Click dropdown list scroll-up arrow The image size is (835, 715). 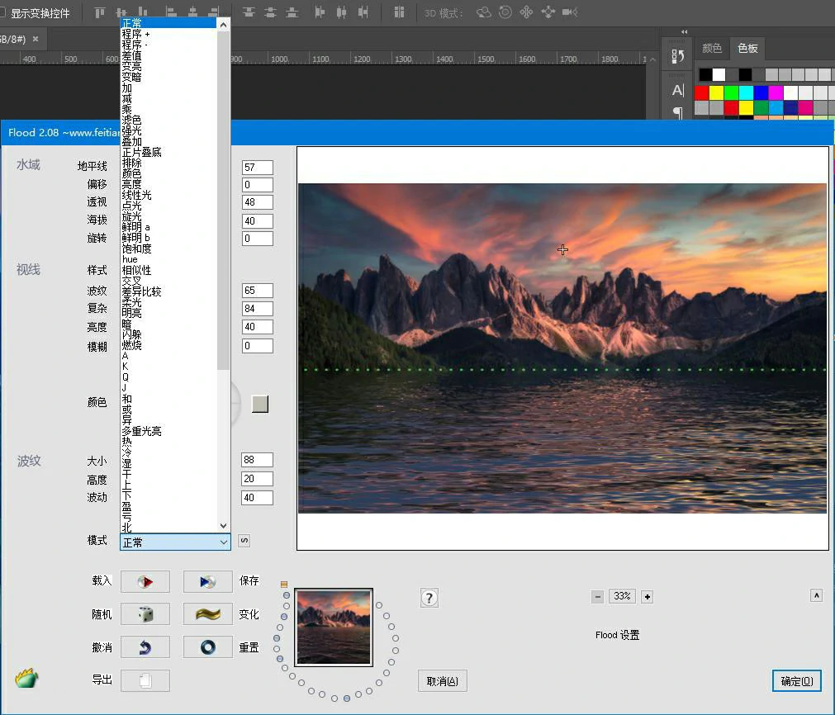click(x=224, y=25)
